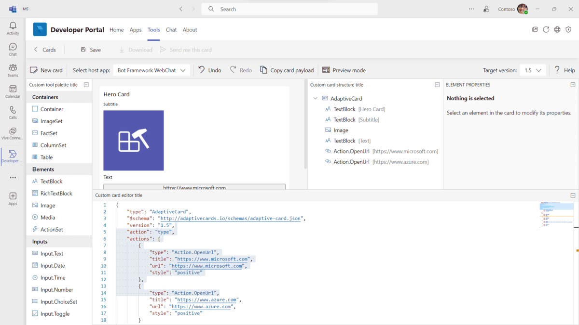Open the Target version dropdown
This screenshot has height=325, width=579.
pos(532,70)
